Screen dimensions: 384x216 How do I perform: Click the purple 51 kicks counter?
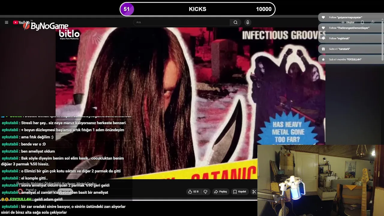click(x=127, y=9)
